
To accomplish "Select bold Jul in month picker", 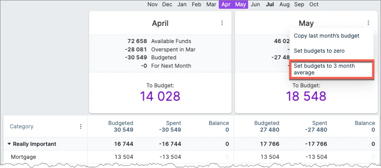I will pyautogui.click(x=270, y=5).
